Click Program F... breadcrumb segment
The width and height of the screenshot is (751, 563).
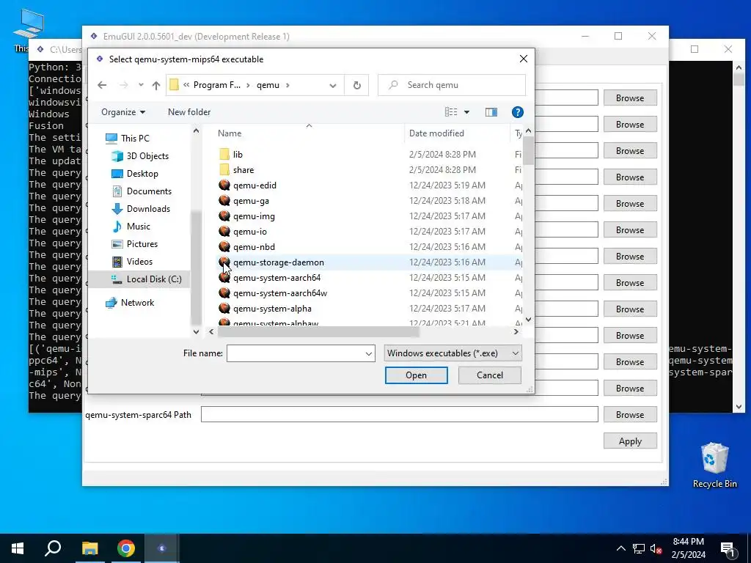[x=216, y=85]
